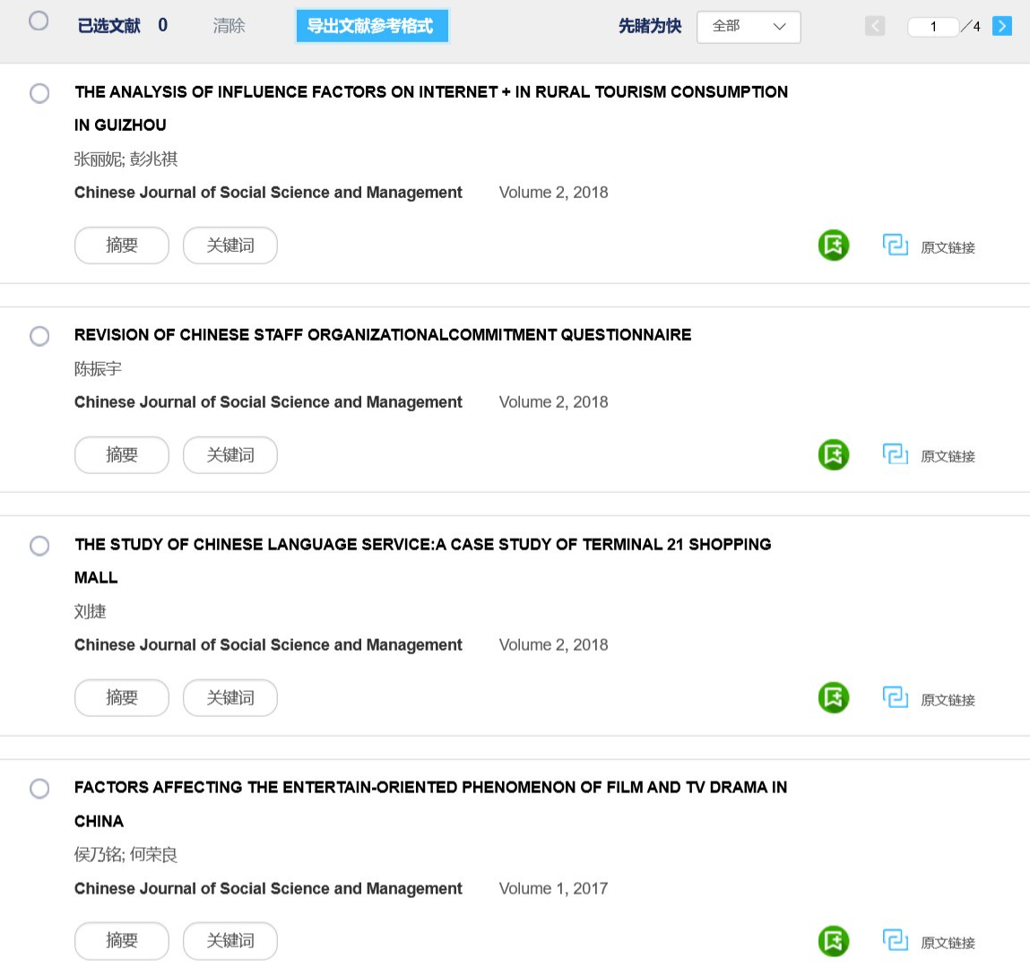Show 关键词 for Guizhou tourism article
1030x976 pixels.
click(229, 246)
